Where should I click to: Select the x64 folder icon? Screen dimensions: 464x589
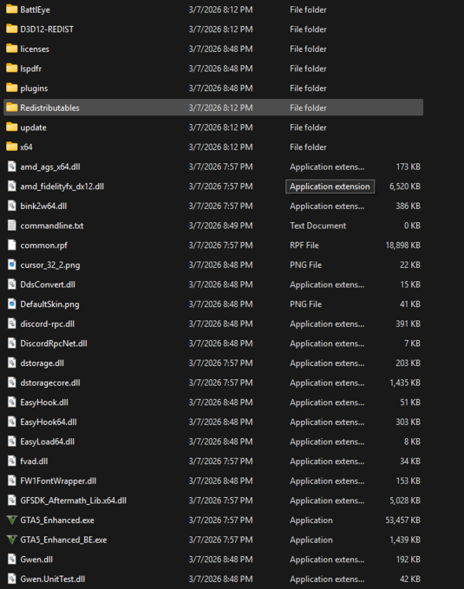(12, 147)
